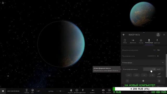This screenshot has height=94, width=167.
Task: Collapse the Атмосфера section
Action: pos(163,63)
